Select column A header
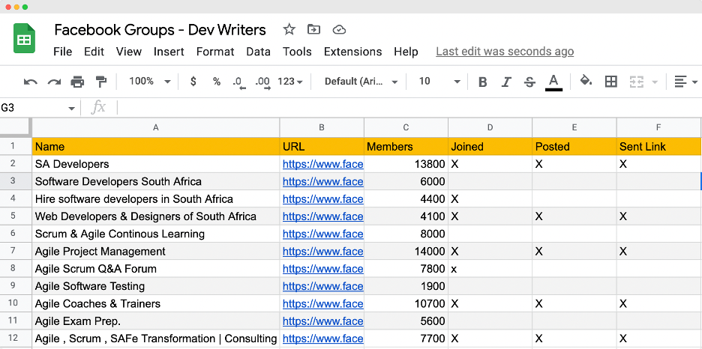702x349 pixels. point(156,128)
